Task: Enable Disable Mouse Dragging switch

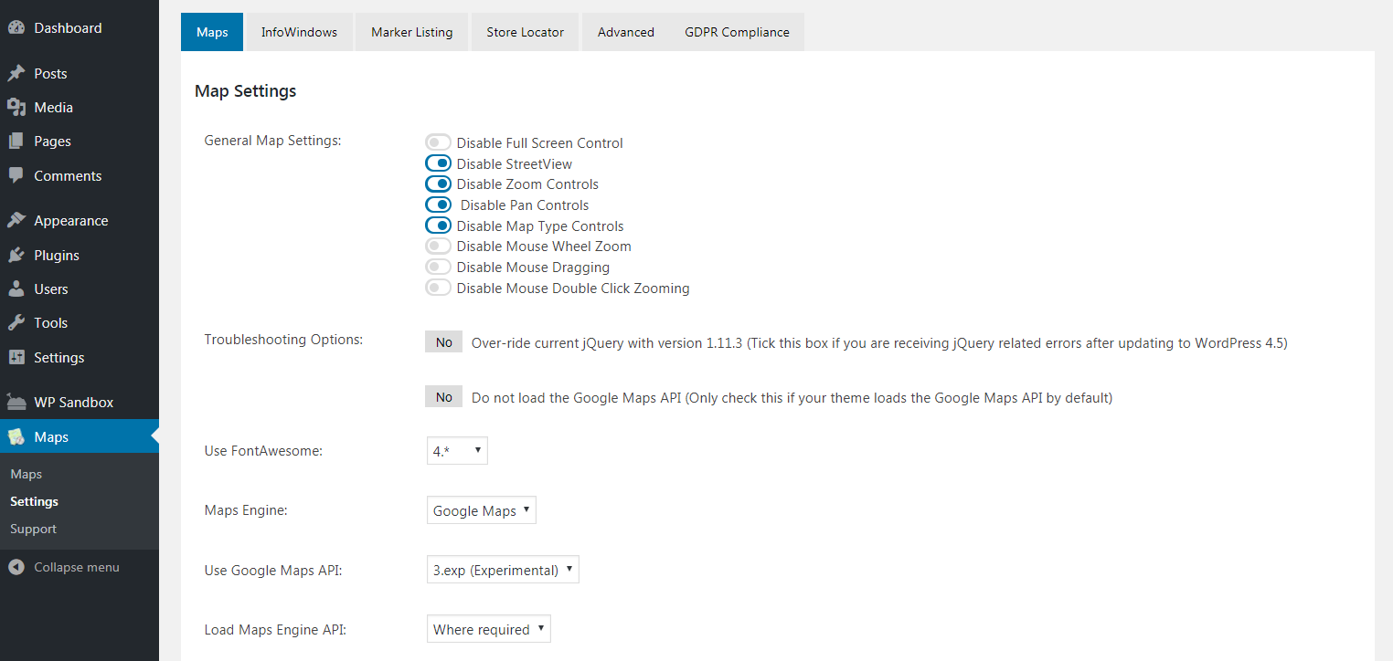Action: pyautogui.click(x=438, y=267)
